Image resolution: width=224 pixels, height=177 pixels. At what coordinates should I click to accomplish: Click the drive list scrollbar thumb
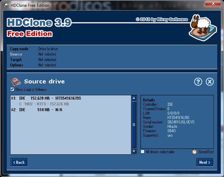tap(134, 125)
